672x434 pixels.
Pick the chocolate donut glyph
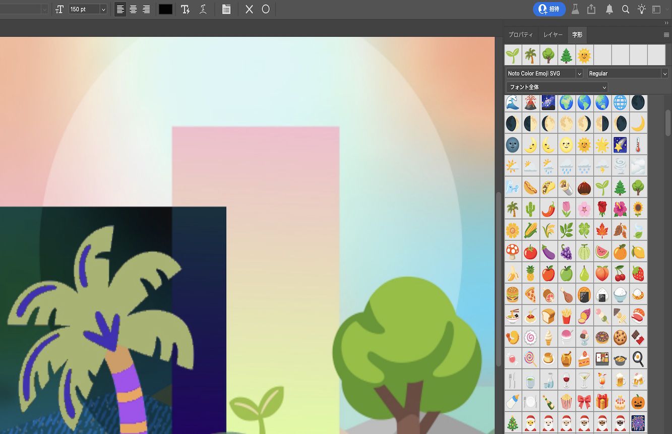602,337
